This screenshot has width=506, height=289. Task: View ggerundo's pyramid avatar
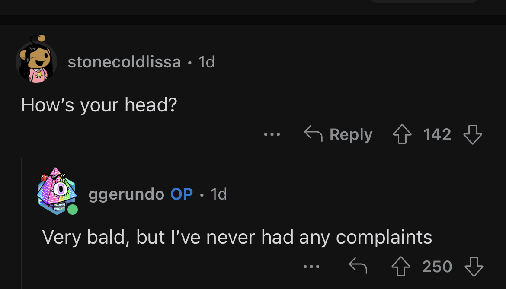pos(57,192)
